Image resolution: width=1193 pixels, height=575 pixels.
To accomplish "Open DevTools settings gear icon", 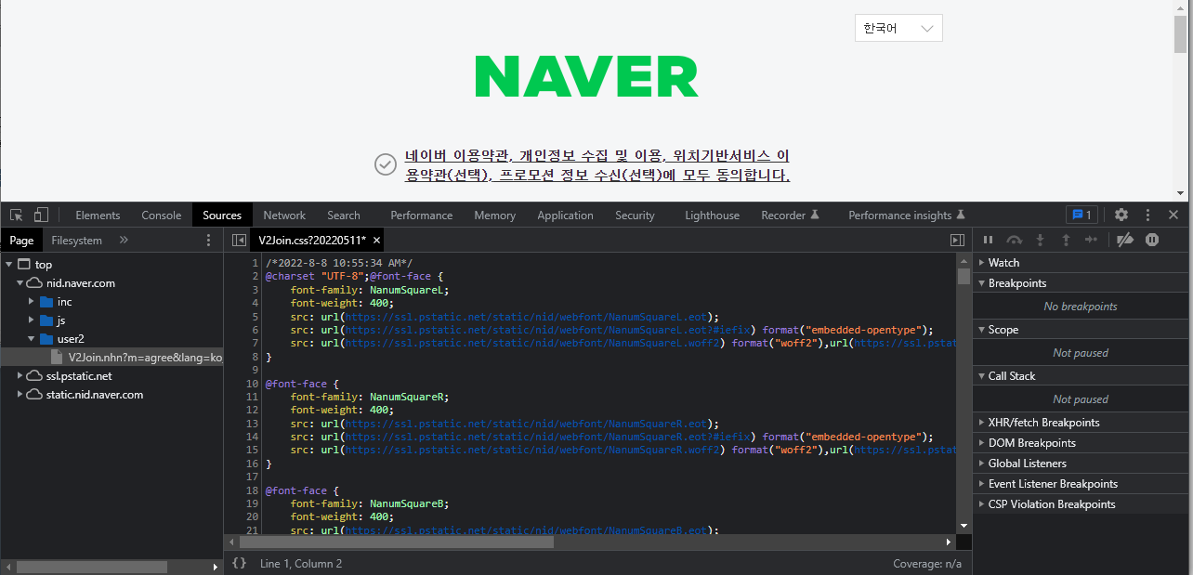I will pos(1121,215).
